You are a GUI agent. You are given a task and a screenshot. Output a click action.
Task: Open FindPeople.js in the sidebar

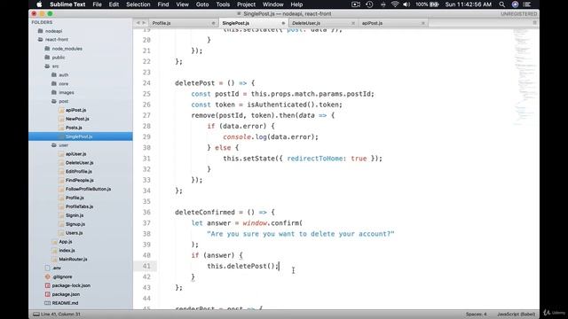[x=79, y=180]
